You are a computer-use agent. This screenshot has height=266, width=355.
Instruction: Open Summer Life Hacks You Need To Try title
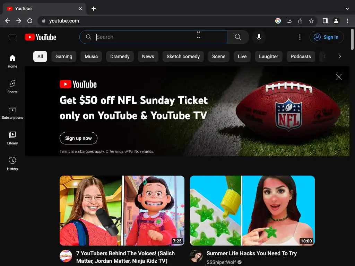(252, 253)
